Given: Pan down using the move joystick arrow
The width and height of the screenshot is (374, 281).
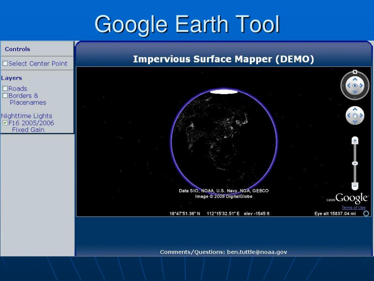Looking at the screenshot, I should click(x=355, y=121).
